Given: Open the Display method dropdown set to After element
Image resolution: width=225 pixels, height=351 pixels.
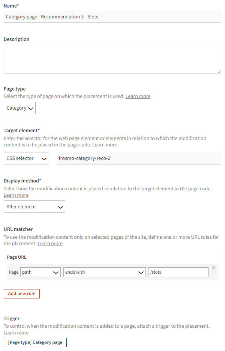Looking at the screenshot, I should point(34,206).
